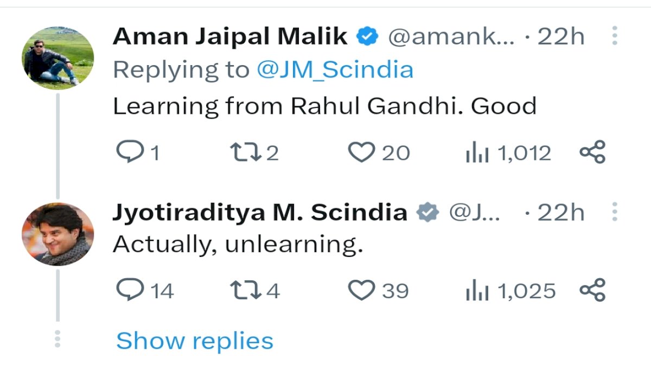Open more options for Scindia's tweet
This screenshot has height=366, width=651.
point(615,212)
